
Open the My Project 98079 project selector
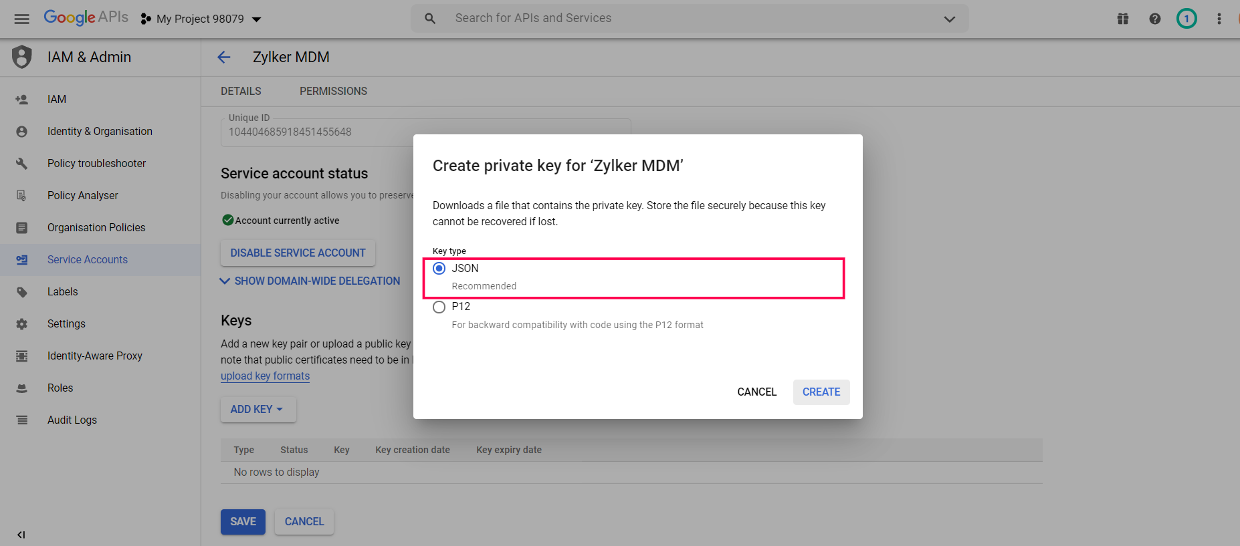point(201,19)
